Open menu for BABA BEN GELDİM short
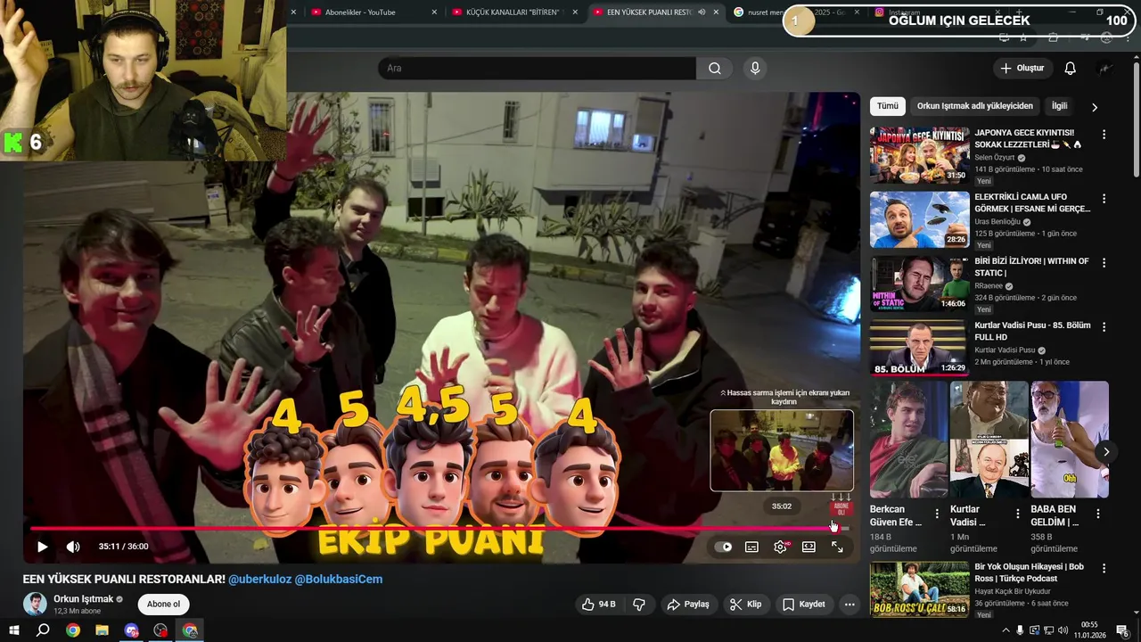The width and height of the screenshot is (1141, 642). pyautogui.click(x=1098, y=514)
